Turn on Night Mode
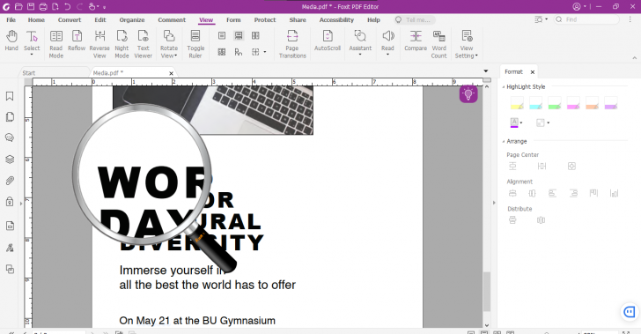The height and width of the screenshot is (334, 641). pyautogui.click(x=122, y=44)
